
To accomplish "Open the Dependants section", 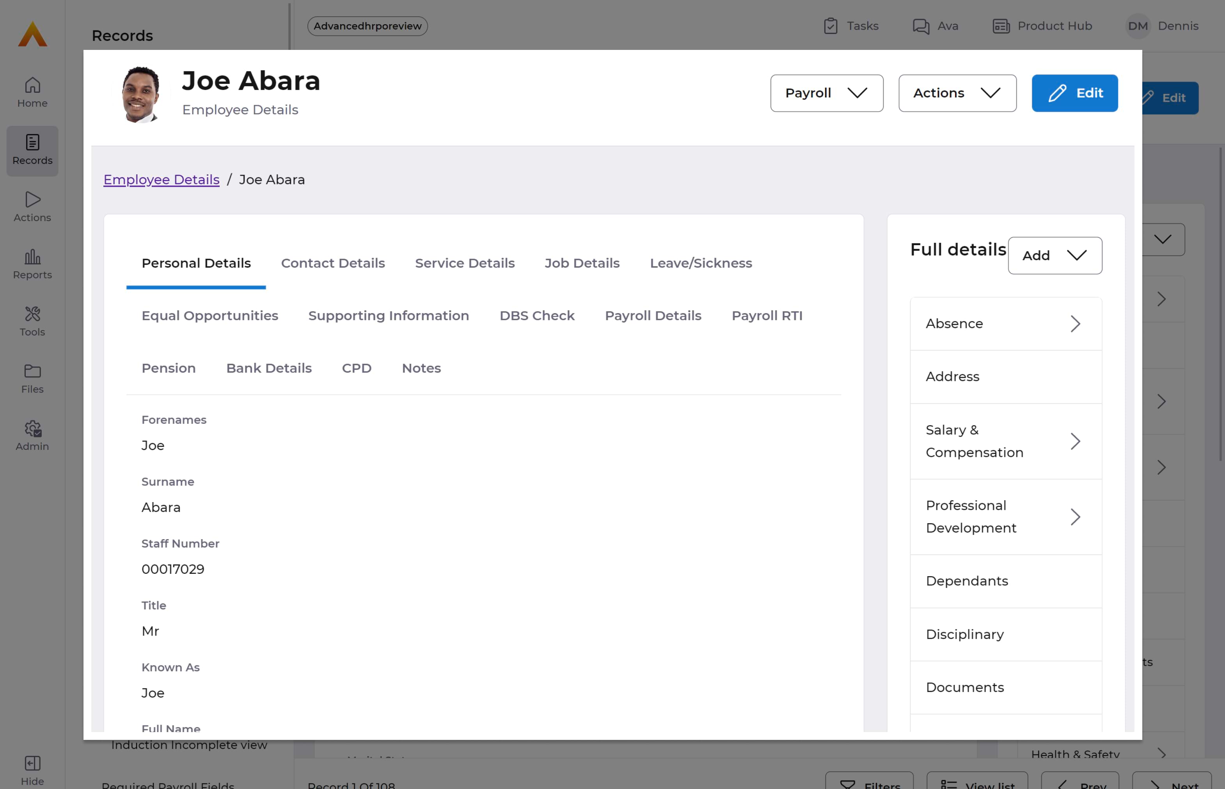I will click(x=1005, y=581).
